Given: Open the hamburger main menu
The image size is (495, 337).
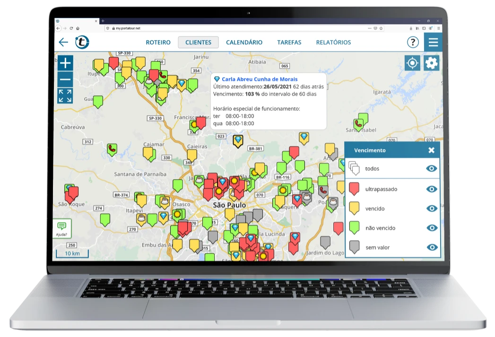Looking at the screenshot, I should 433,42.
